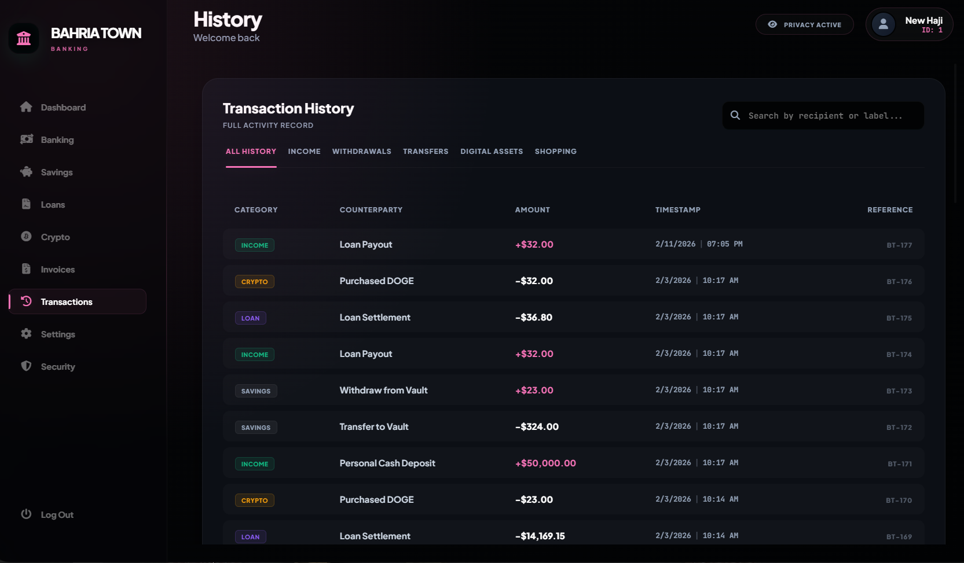The height and width of the screenshot is (563, 964).
Task: Click the search by recipient field
Action: pos(823,116)
